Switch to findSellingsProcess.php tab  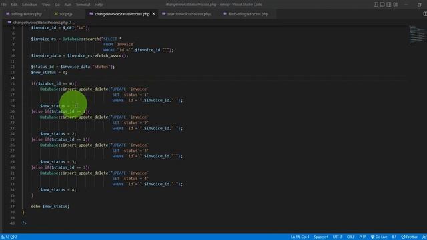click(x=248, y=14)
